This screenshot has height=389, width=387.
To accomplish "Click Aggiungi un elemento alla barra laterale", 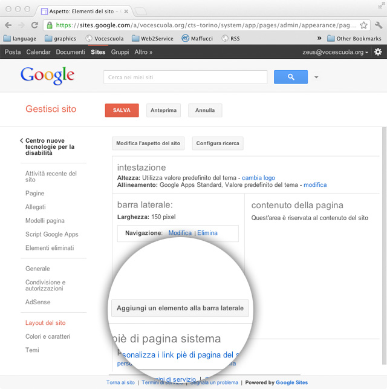I will coord(180,308).
